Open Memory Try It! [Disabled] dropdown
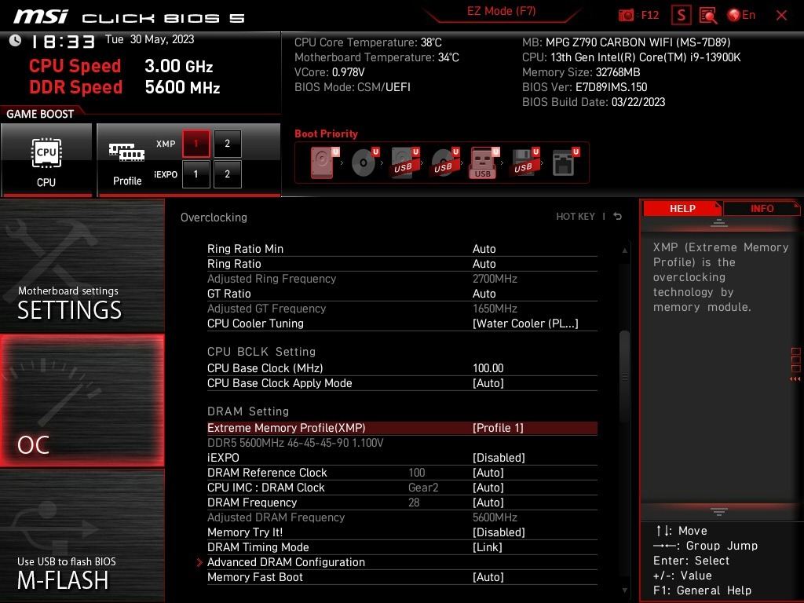This screenshot has height=603, width=804. coord(499,532)
